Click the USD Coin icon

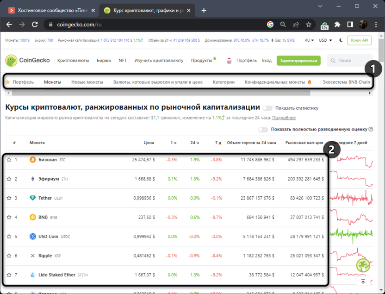pyautogui.click(x=33, y=236)
